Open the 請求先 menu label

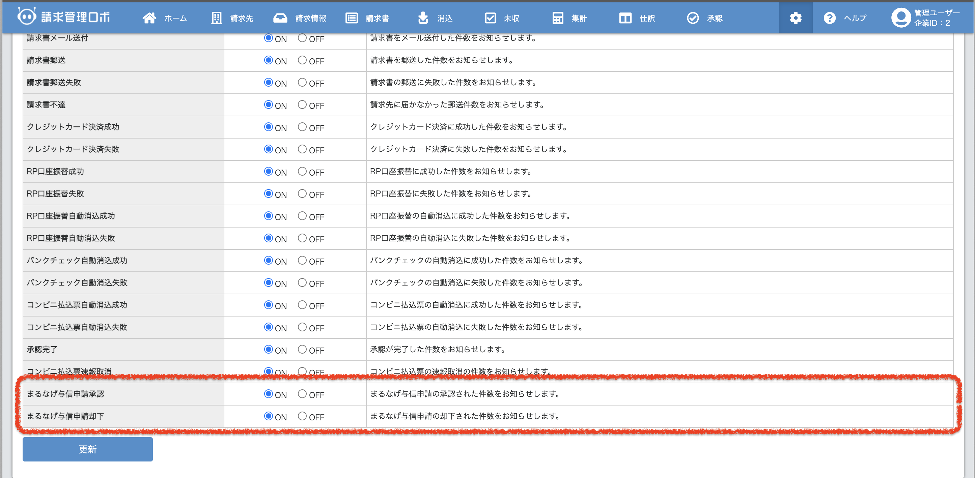coord(242,18)
